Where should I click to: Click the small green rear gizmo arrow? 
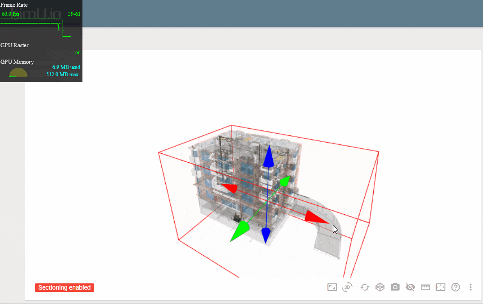click(285, 181)
